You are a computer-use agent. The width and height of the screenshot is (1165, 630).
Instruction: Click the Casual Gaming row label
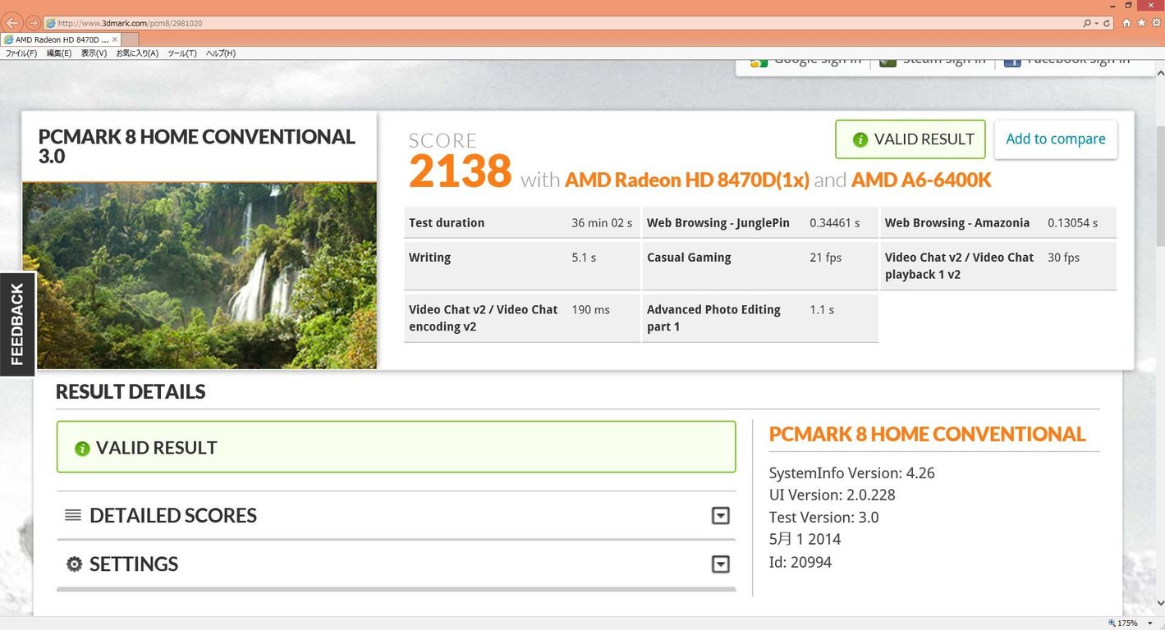(x=689, y=258)
